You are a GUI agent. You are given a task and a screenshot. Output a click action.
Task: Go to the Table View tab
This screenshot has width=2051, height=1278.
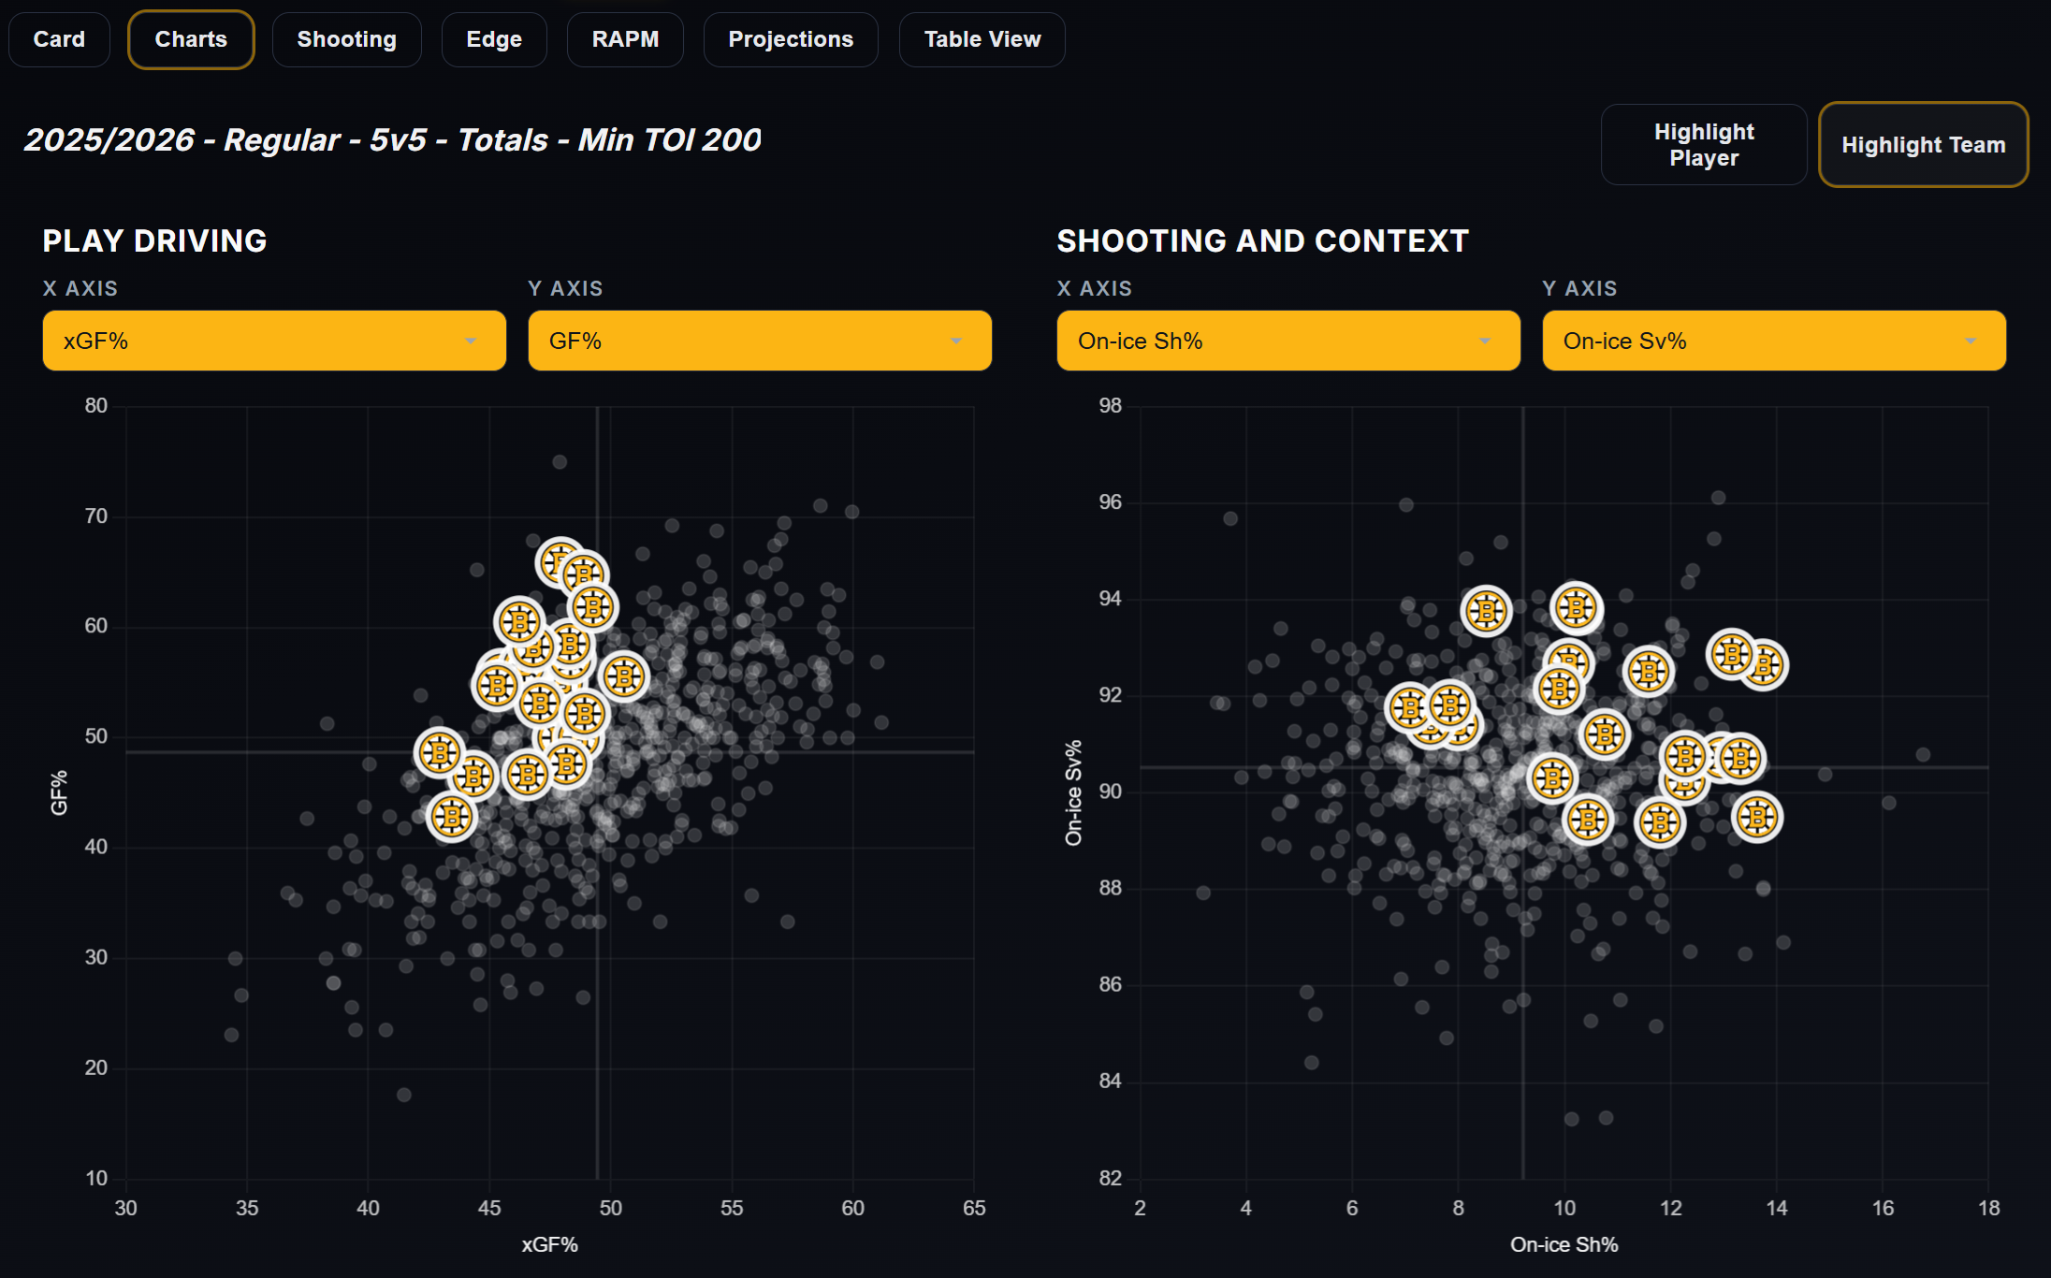coord(982,39)
